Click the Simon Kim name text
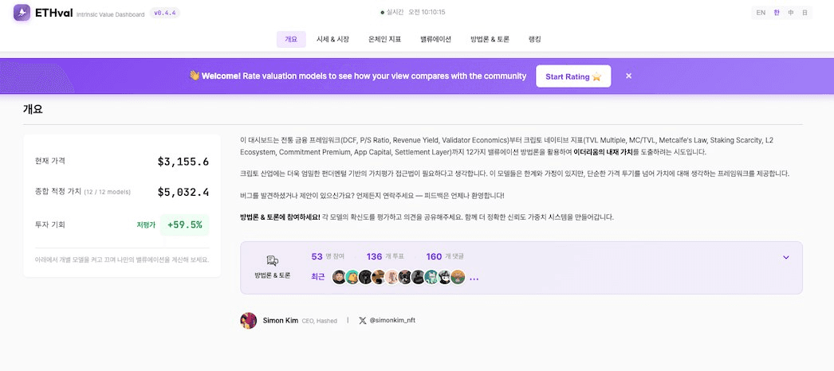Viewport: 834px width, 371px height. [281, 321]
